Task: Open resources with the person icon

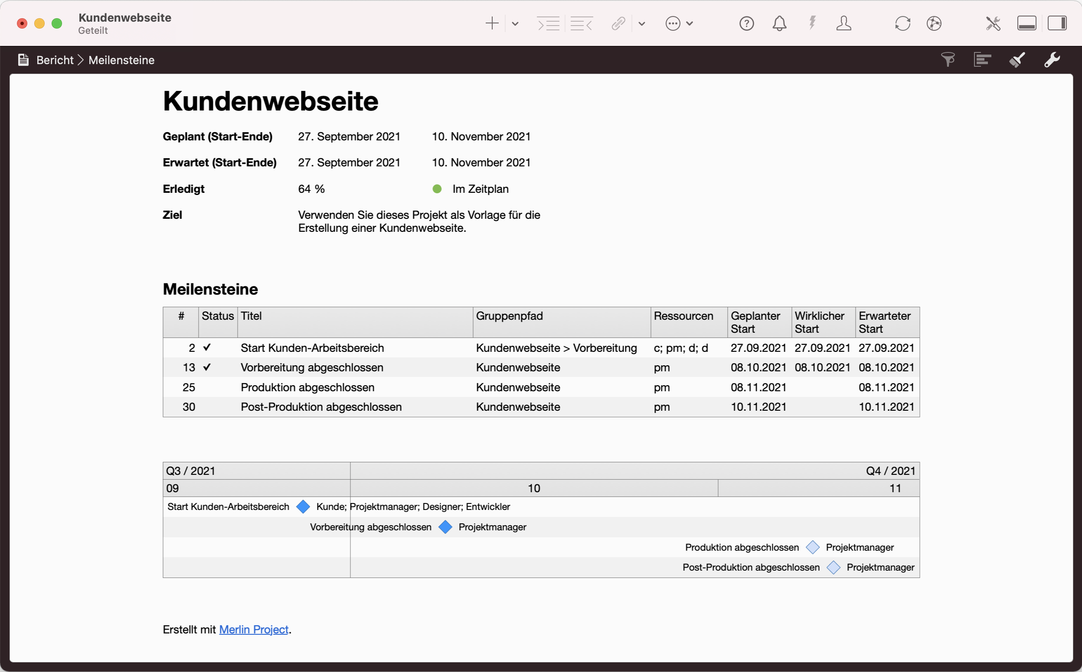Action: [844, 23]
